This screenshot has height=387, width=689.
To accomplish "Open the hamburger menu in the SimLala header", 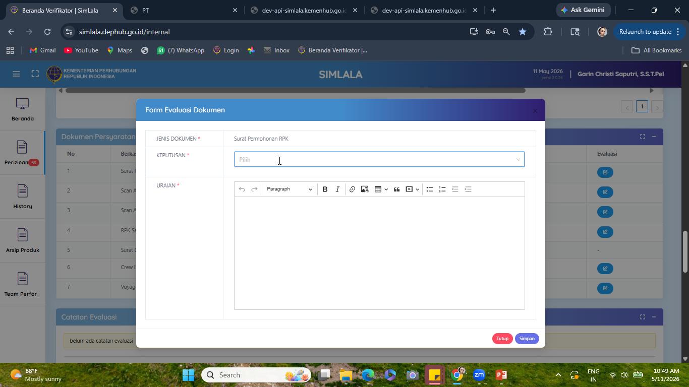I will click(16, 74).
